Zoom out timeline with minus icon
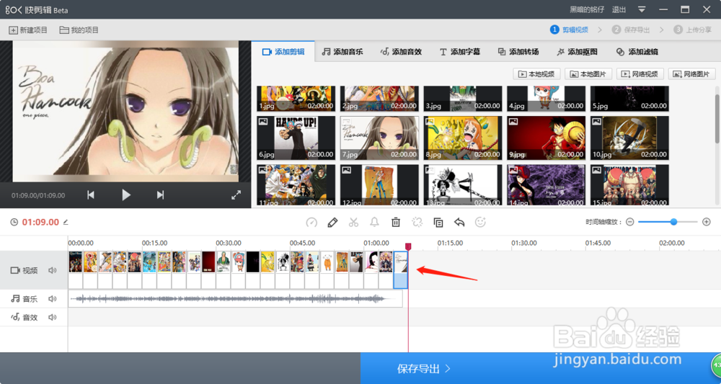Viewport: 721px width, 384px height. coord(630,223)
